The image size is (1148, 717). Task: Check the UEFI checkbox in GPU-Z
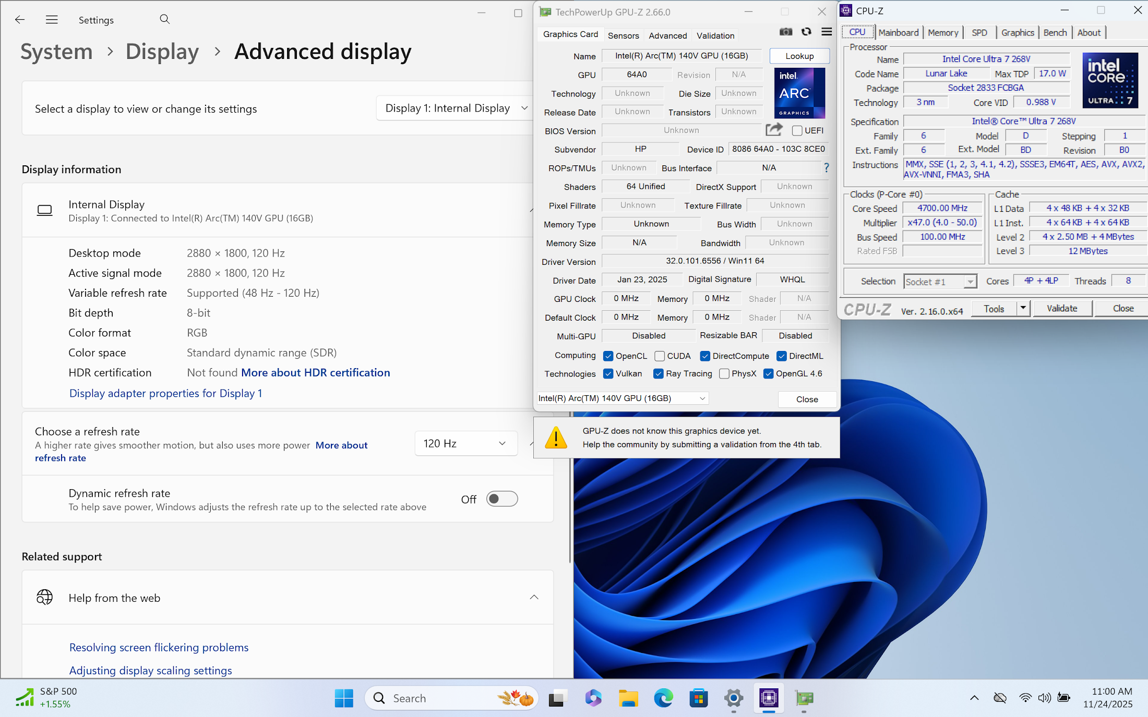pos(797,130)
